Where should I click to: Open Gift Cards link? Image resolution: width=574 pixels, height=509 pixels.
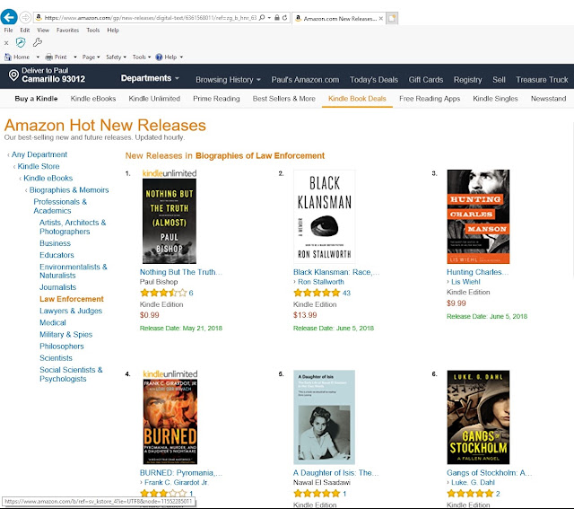426,80
